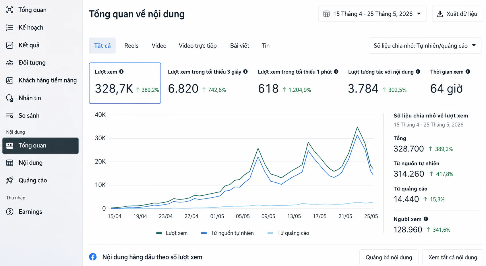Select the Bài viết tab
This screenshot has width=486, height=266.
click(x=240, y=46)
